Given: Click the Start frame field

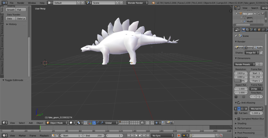Looking at the screenshot, I should (x=71, y=136).
